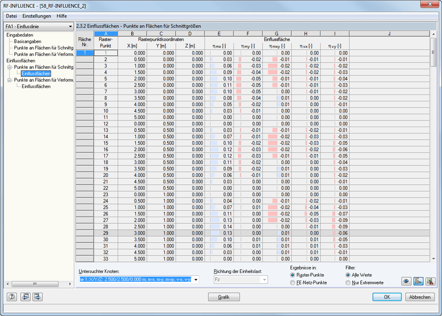This screenshot has width=442, height=316.
Task: Select the Eingabedaten Punkte für Verformu item
Action: click(44, 54)
